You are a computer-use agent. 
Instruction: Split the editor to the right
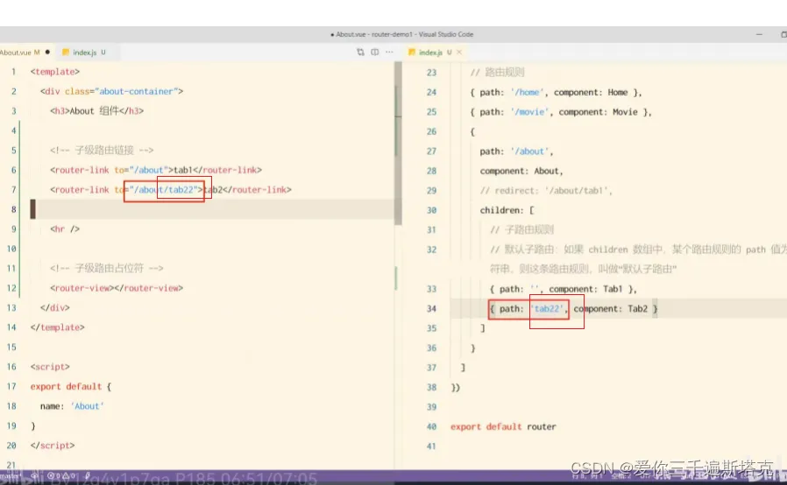click(374, 53)
